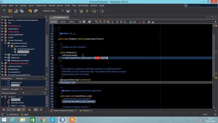Image resolution: width=218 pixels, height=123 pixels.
Task: Click the Build Project hammer icon
Action: 75,11
